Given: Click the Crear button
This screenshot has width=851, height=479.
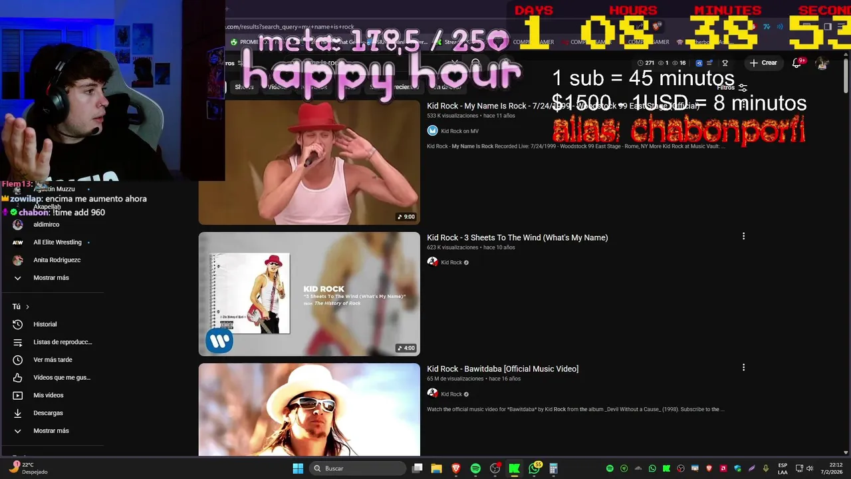Looking at the screenshot, I should (763, 63).
